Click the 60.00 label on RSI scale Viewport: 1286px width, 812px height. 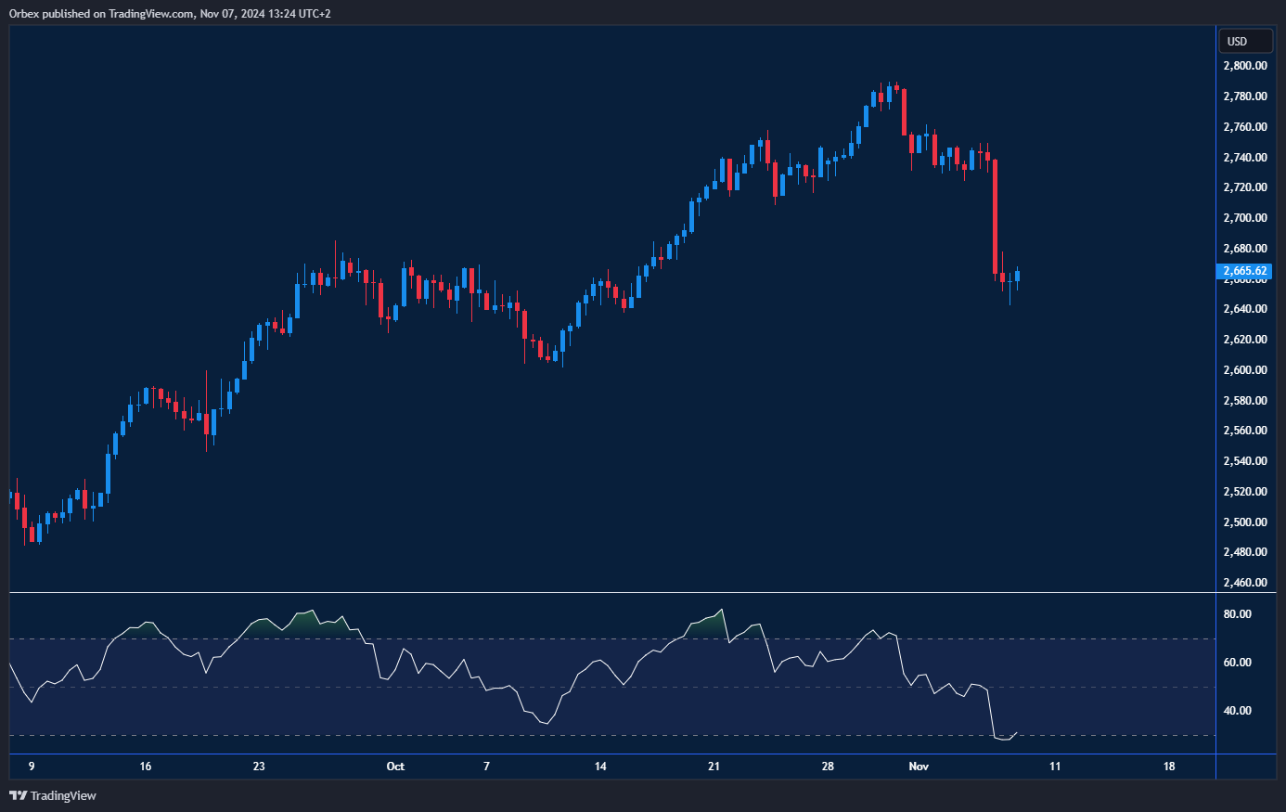click(1237, 663)
